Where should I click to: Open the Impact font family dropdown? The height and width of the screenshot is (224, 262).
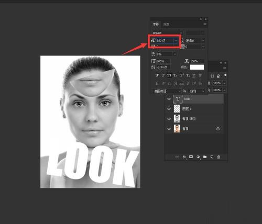click(x=181, y=33)
